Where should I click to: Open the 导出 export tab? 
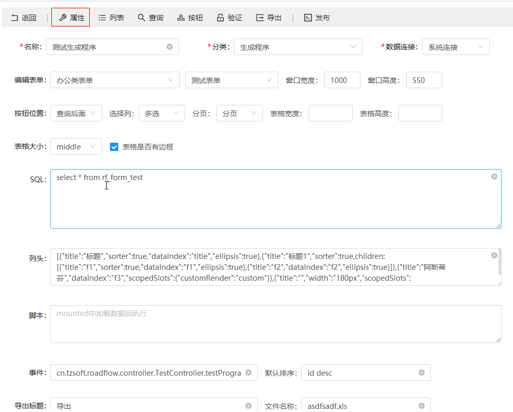(x=269, y=18)
